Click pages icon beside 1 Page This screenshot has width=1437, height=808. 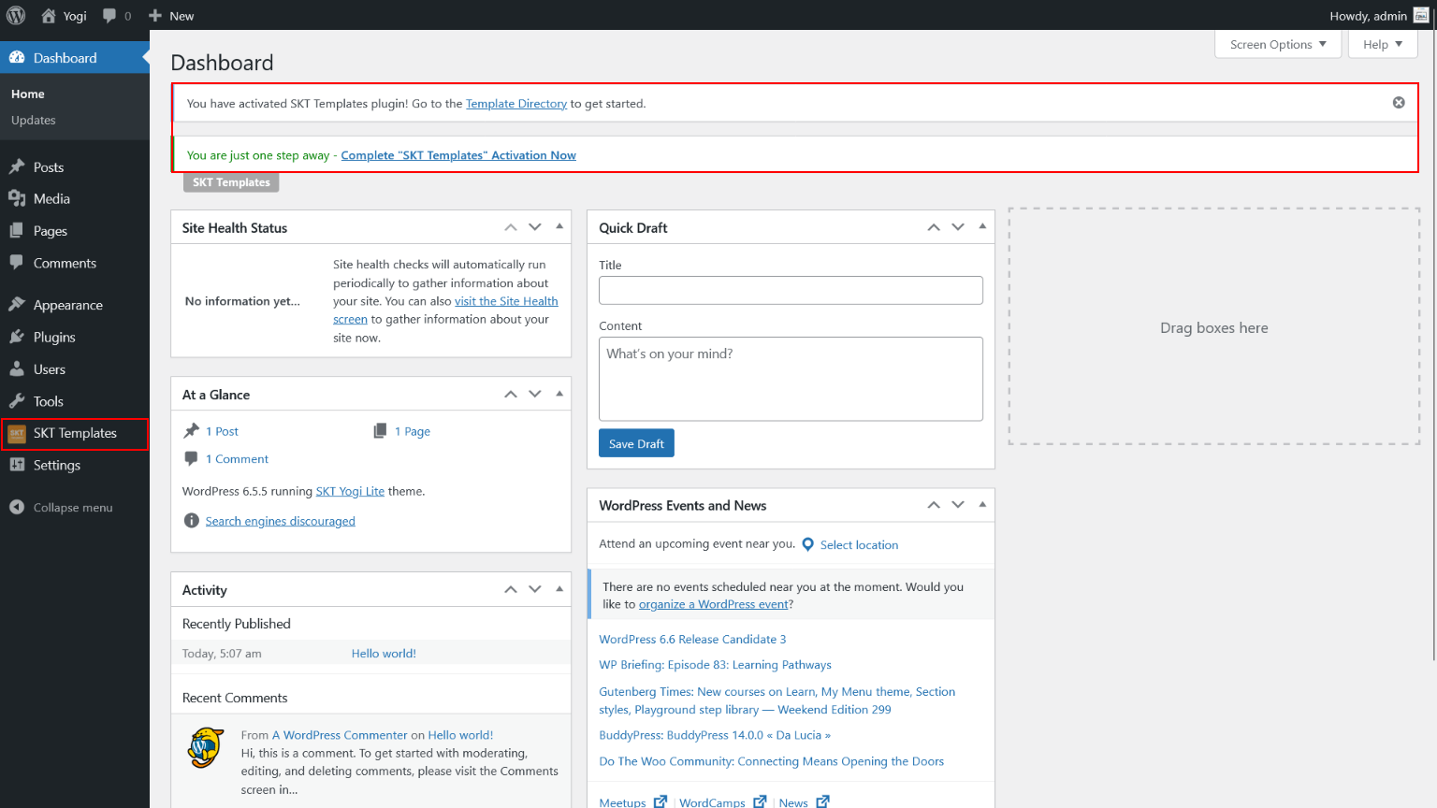click(380, 431)
